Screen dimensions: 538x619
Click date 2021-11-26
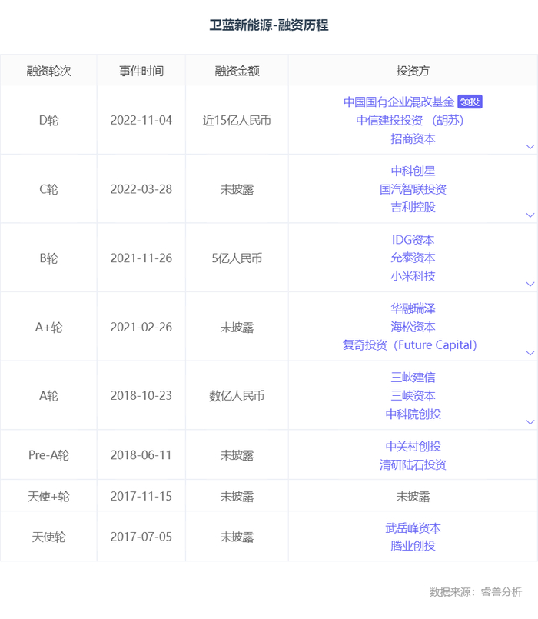click(141, 258)
